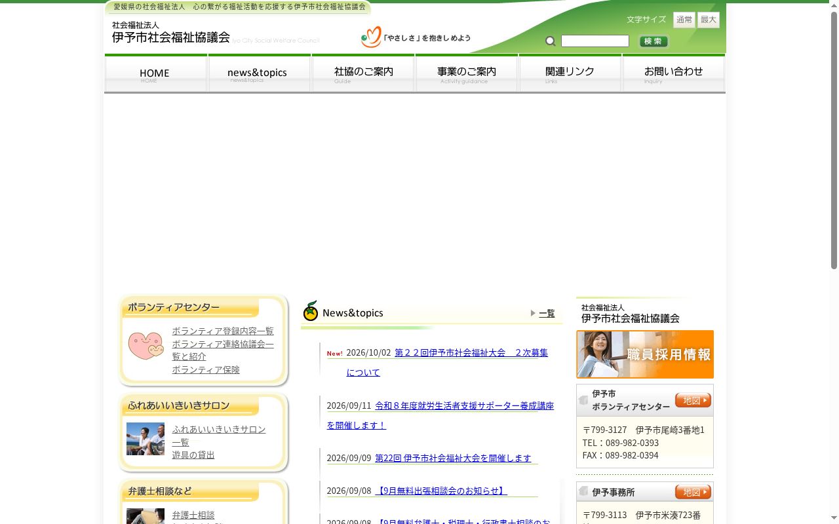Image resolution: width=839 pixels, height=524 pixels.
Task: Open the 弁護士相談 link
Action: [x=193, y=515]
